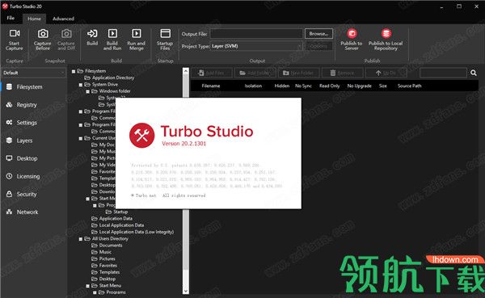Click the Add Folder toolbar button
The image size is (485, 298).
point(255,73)
